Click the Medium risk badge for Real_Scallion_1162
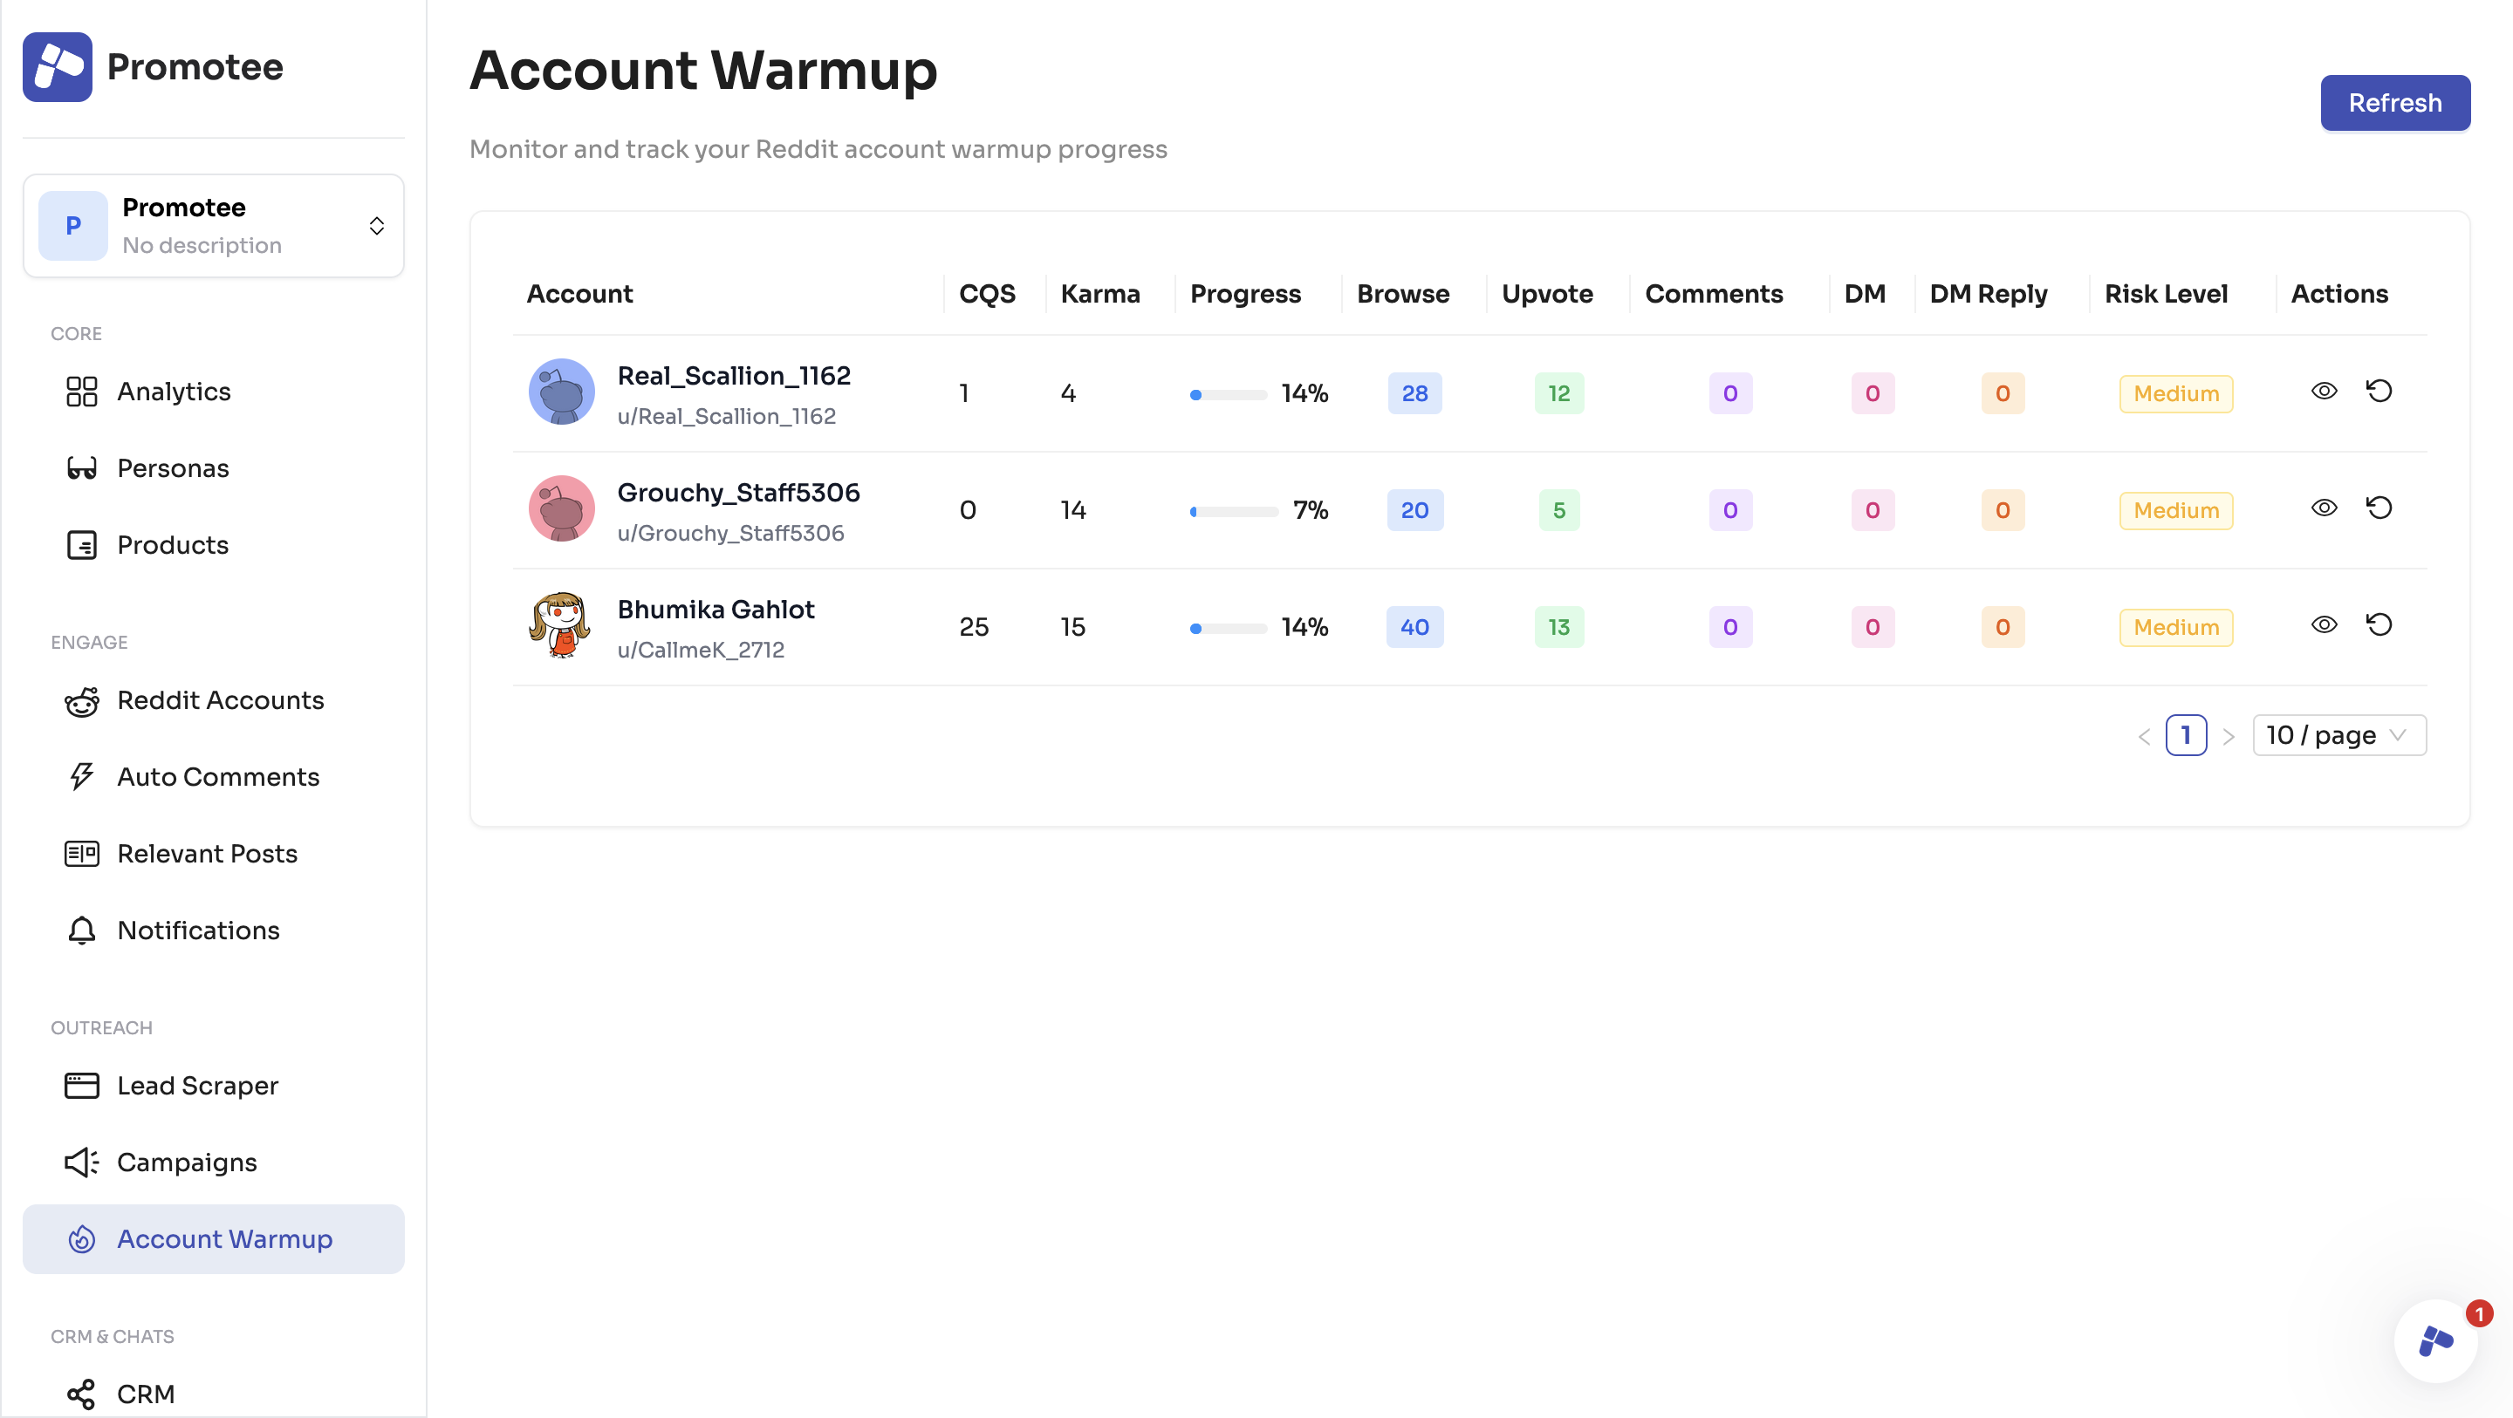 tap(2176, 394)
